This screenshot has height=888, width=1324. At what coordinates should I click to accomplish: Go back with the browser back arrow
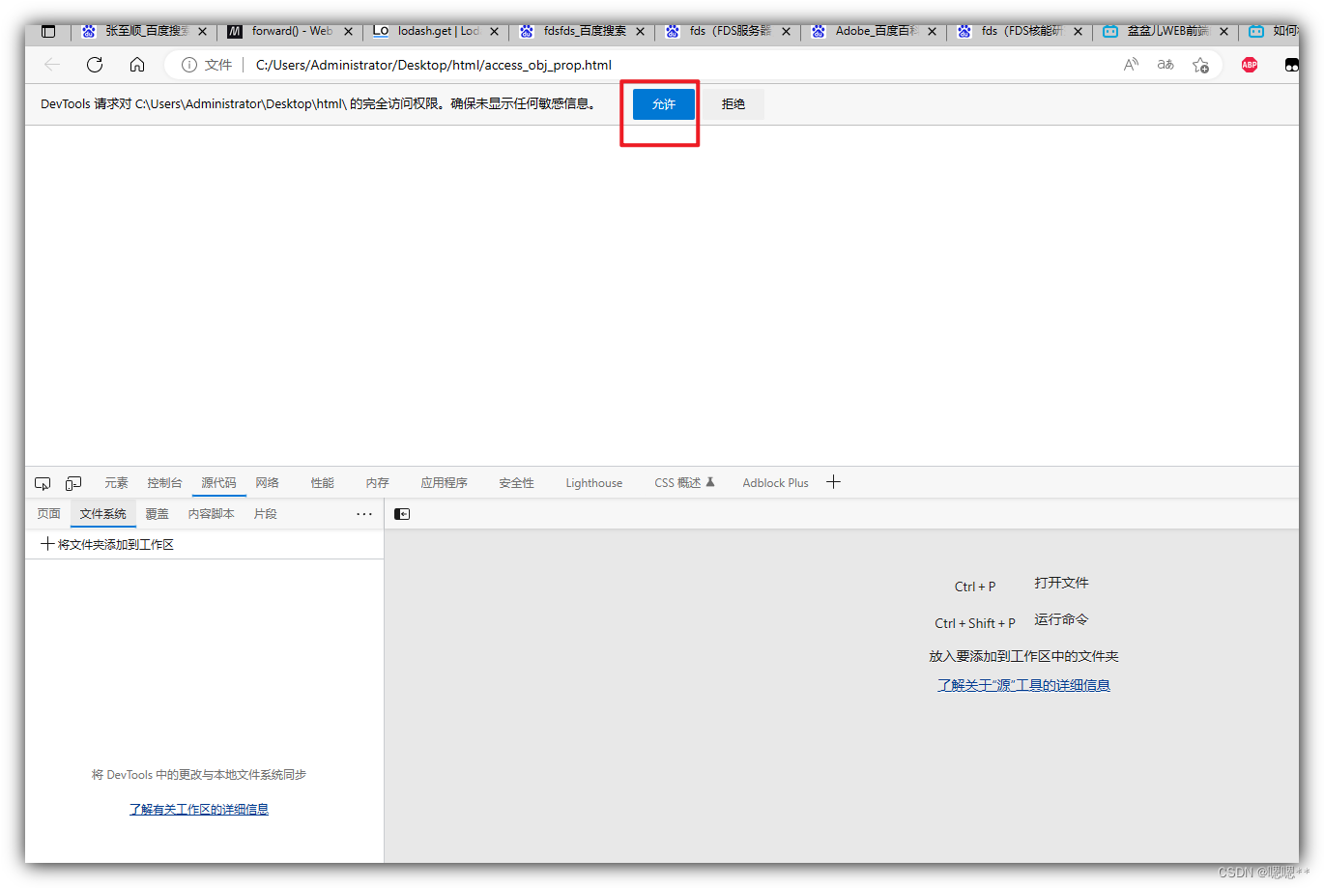coord(52,65)
